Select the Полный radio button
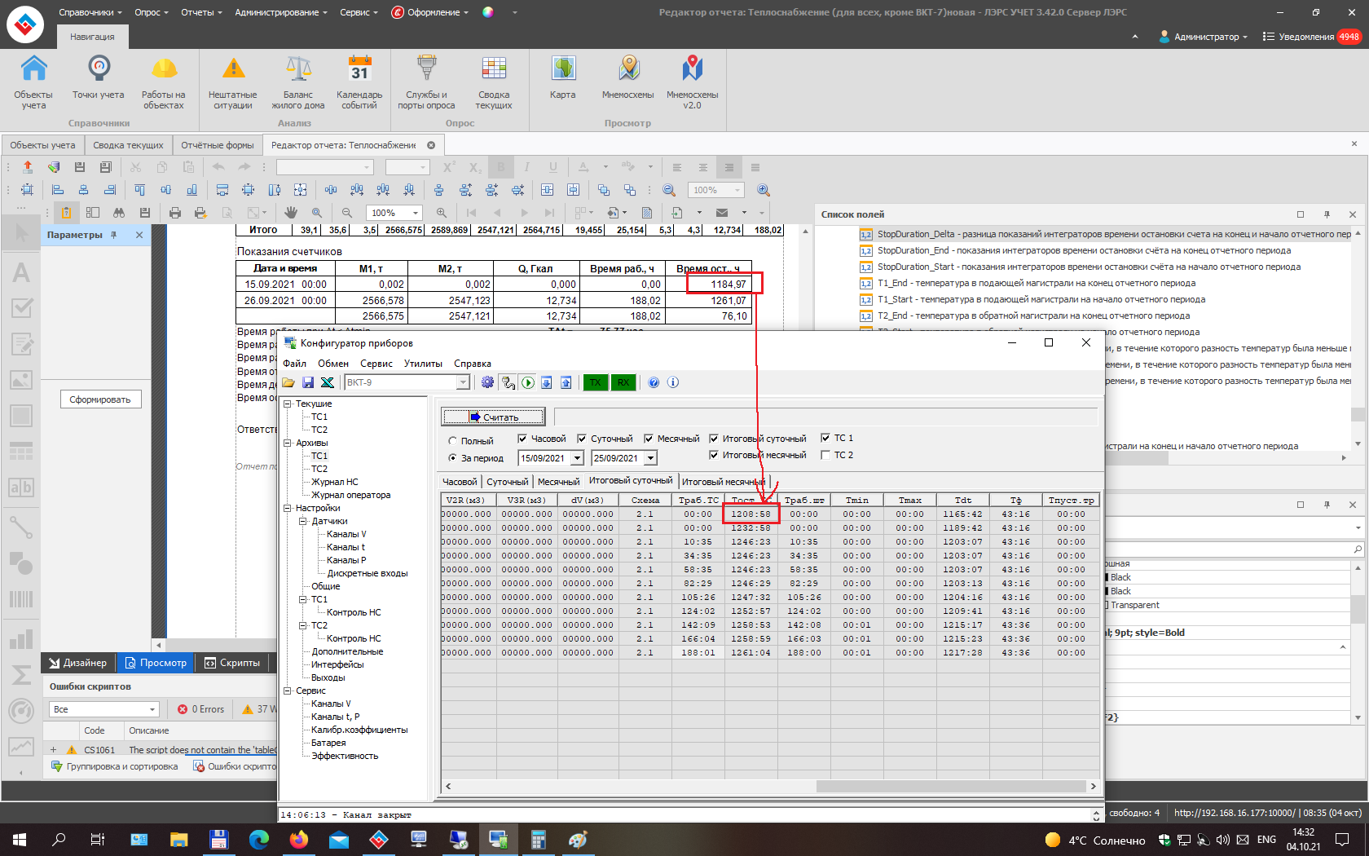 click(453, 441)
